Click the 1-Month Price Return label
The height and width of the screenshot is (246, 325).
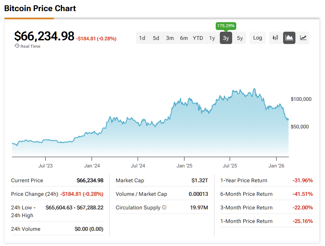(246, 221)
